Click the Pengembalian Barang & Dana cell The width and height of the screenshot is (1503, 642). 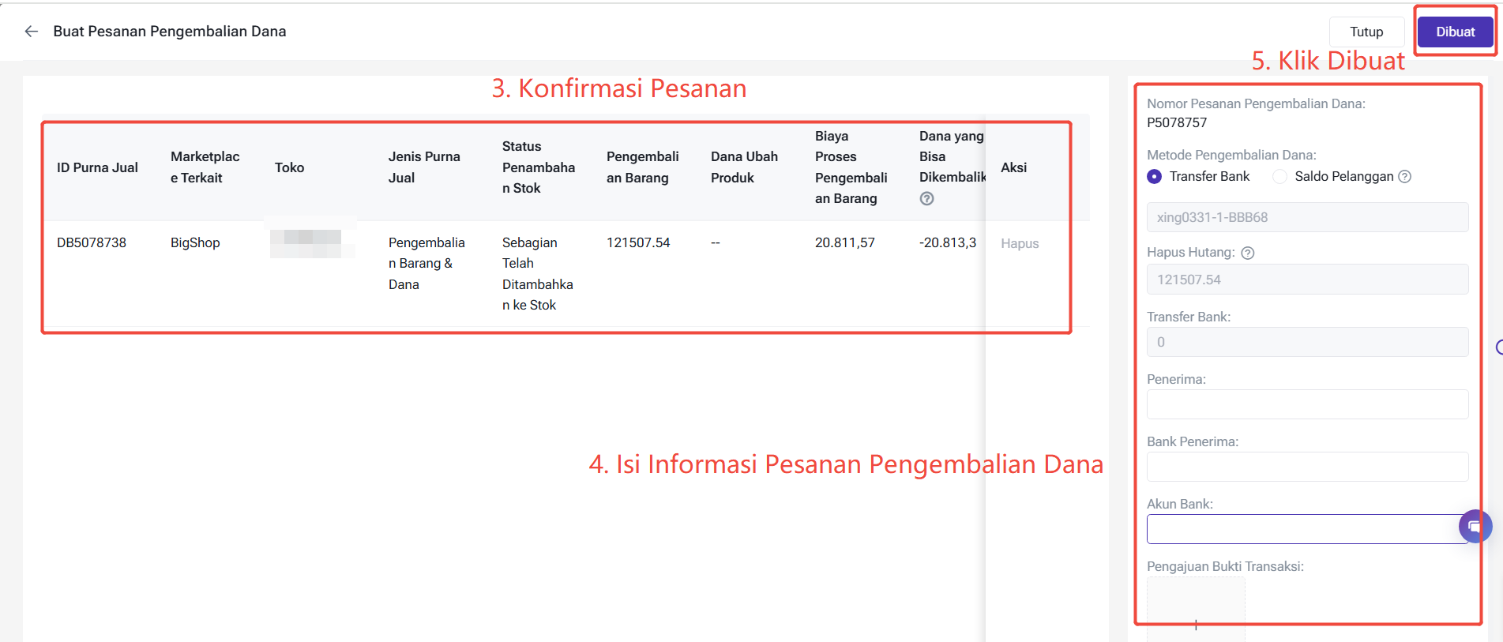(426, 264)
